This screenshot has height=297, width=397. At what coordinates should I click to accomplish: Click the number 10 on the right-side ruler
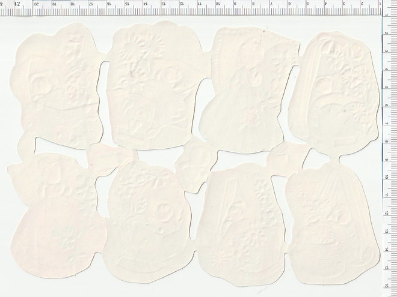387,177
